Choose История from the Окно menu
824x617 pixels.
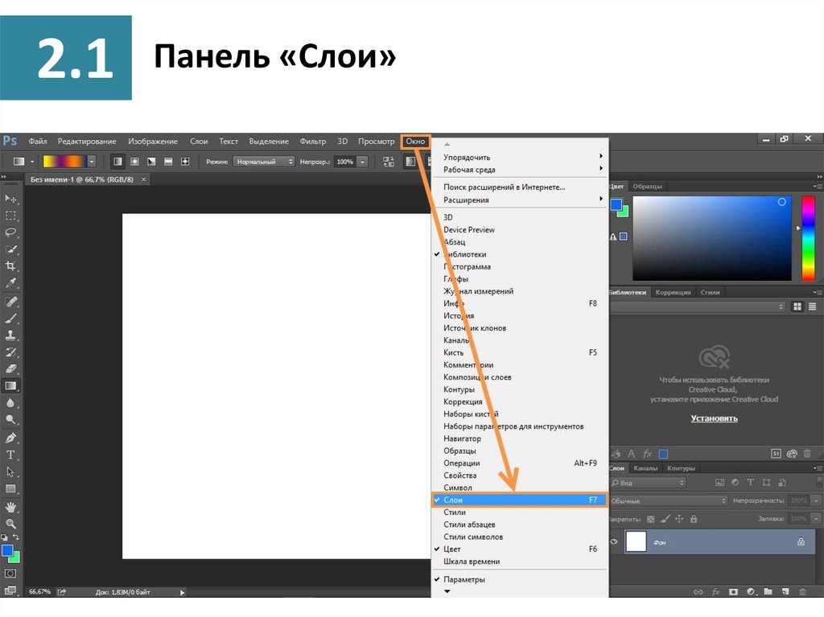tap(459, 316)
